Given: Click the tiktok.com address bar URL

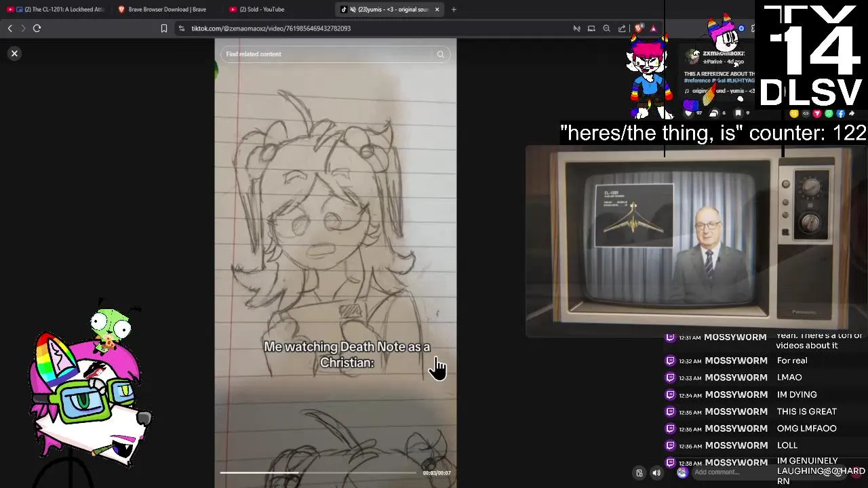Looking at the screenshot, I should (x=271, y=28).
